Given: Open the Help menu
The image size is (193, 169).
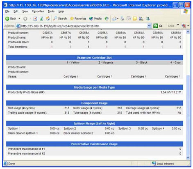Looking at the screenshot, I should click(61, 11).
